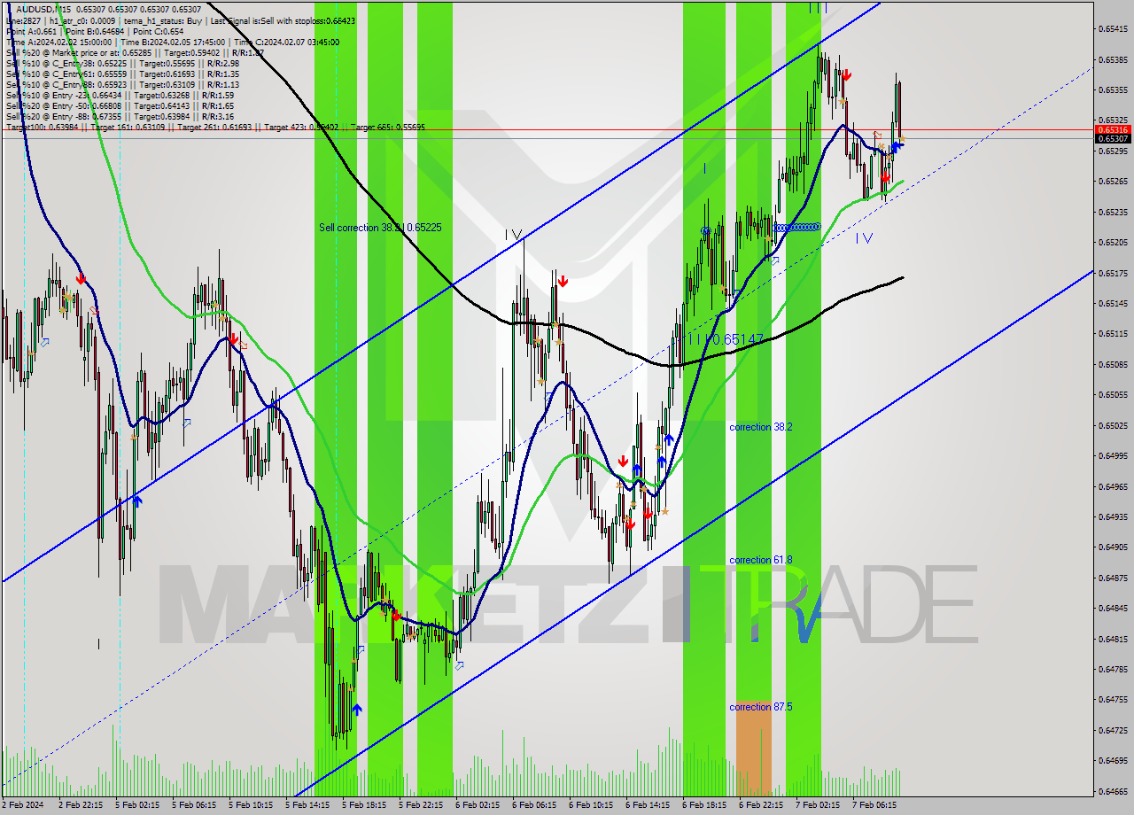Click the 'Target100: 0.63984' targets line
Image resolution: width=1134 pixels, height=815 pixels.
tap(215, 128)
